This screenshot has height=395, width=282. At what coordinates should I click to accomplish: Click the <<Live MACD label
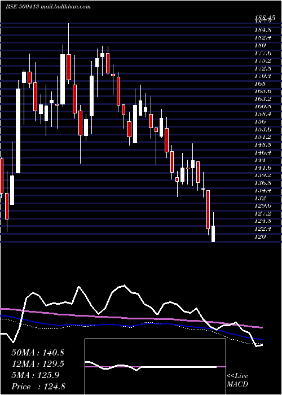coord(237,380)
